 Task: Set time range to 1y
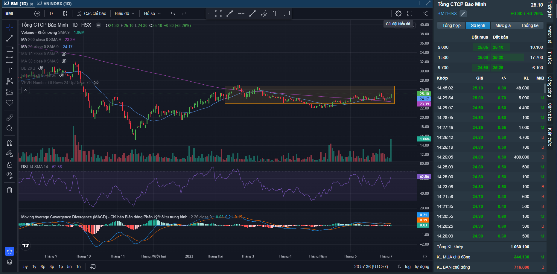tap(34, 267)
